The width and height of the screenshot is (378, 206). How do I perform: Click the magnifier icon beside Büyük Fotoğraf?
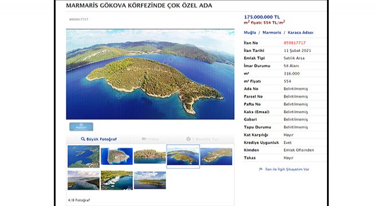click(x=83, y=139)
